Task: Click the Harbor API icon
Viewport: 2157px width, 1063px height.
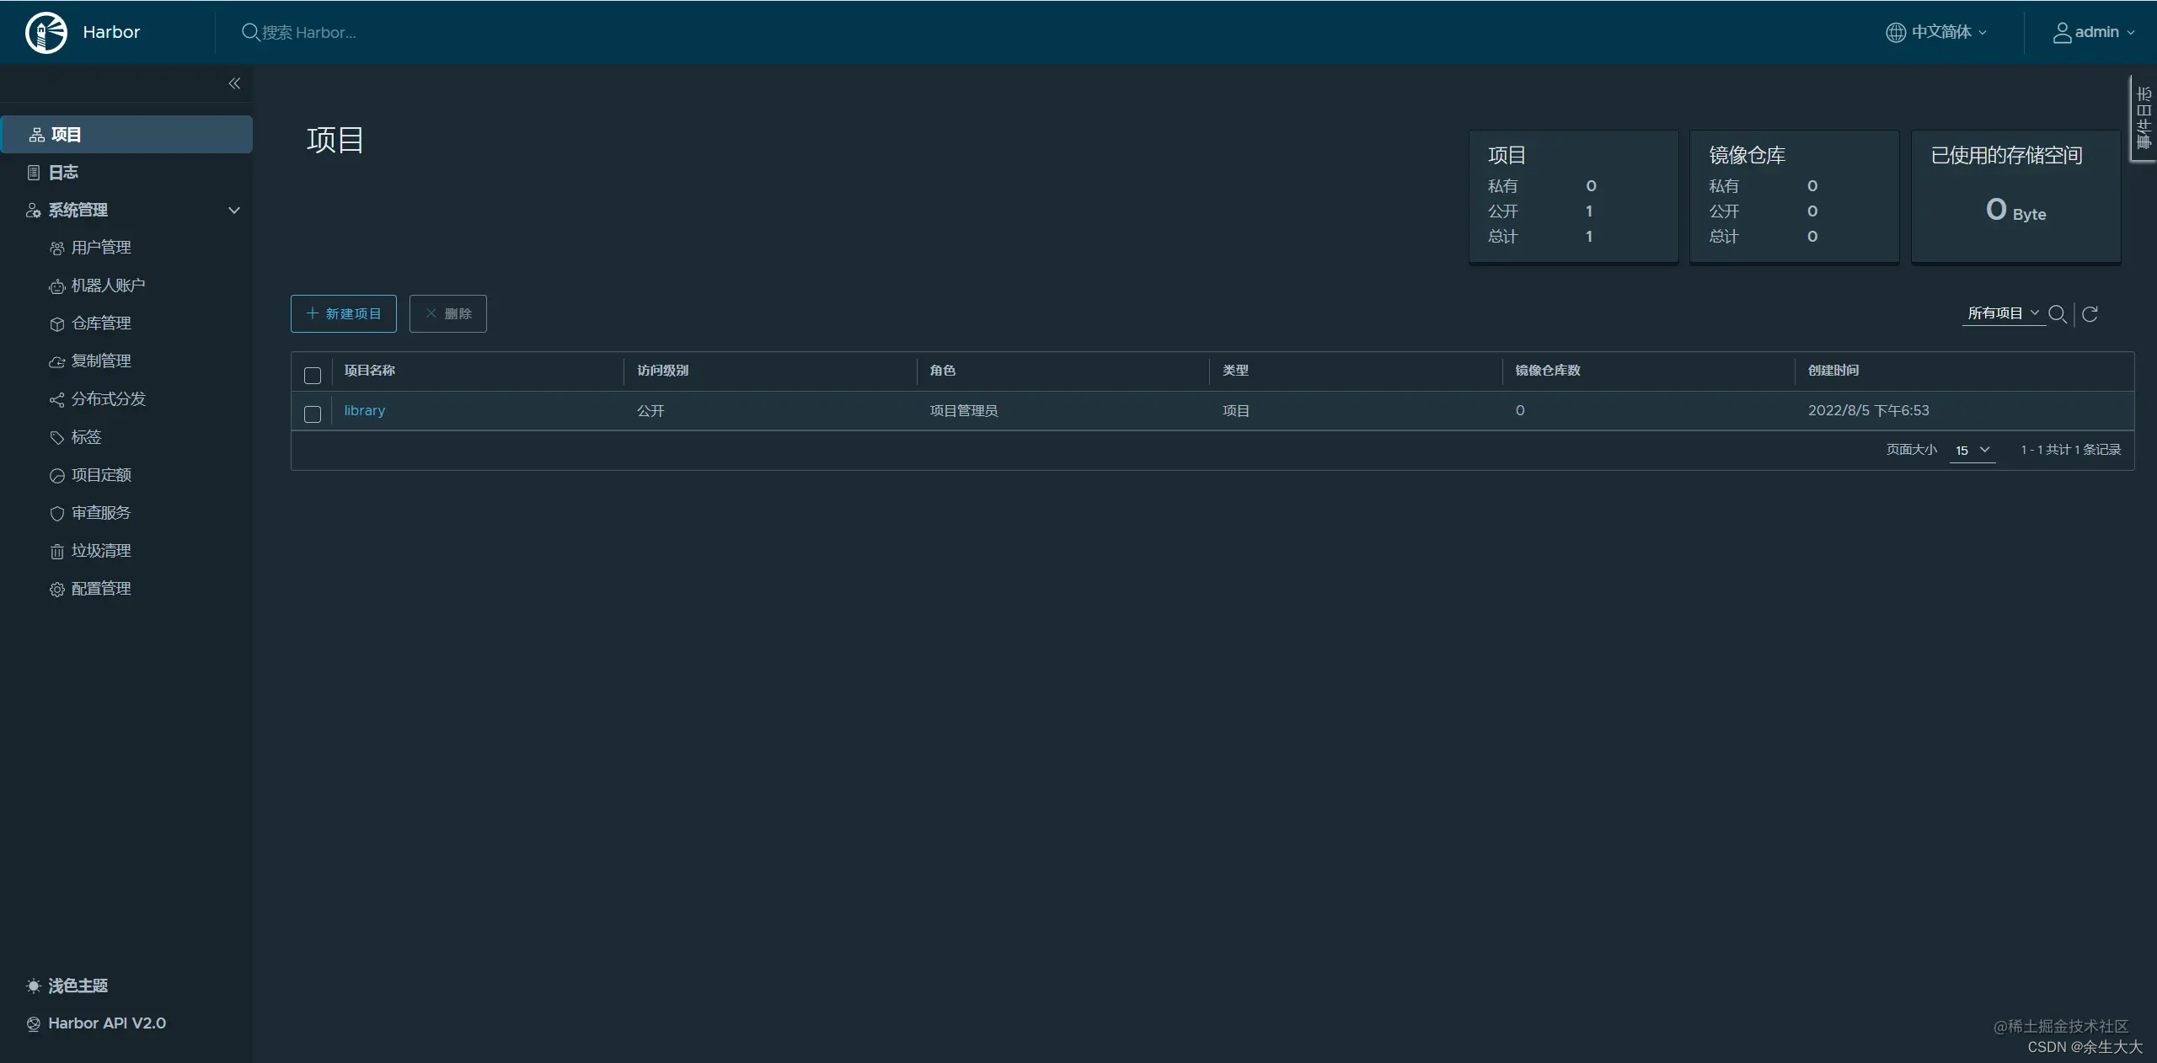Action: pos(33,1024)
